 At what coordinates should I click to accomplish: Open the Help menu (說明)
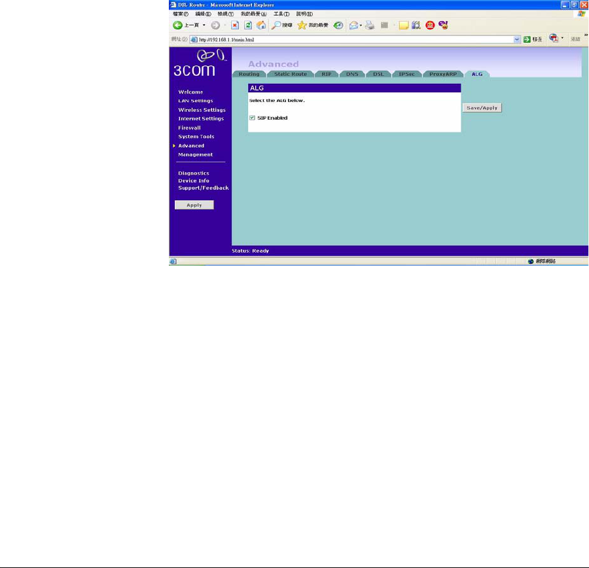(x=304, y=14)
